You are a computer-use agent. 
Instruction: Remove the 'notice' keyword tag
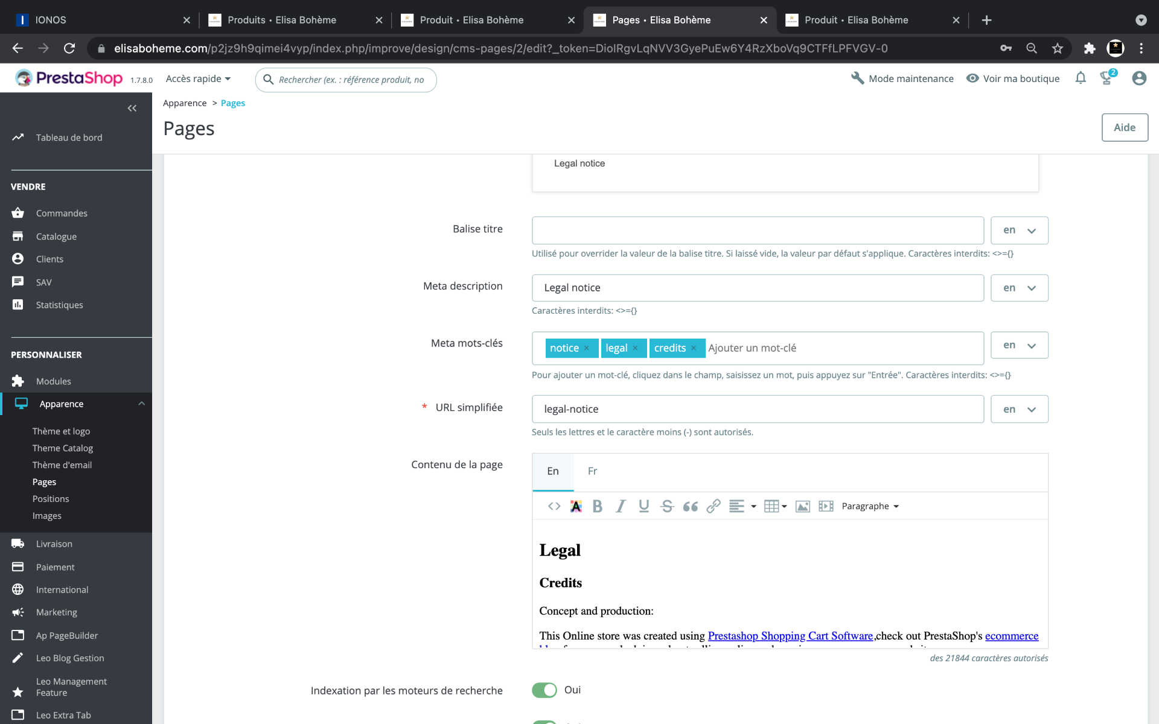tap(586, 348)
